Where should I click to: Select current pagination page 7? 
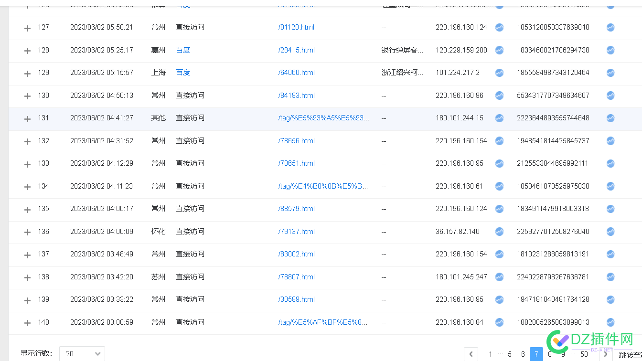(x=536, y=354)
